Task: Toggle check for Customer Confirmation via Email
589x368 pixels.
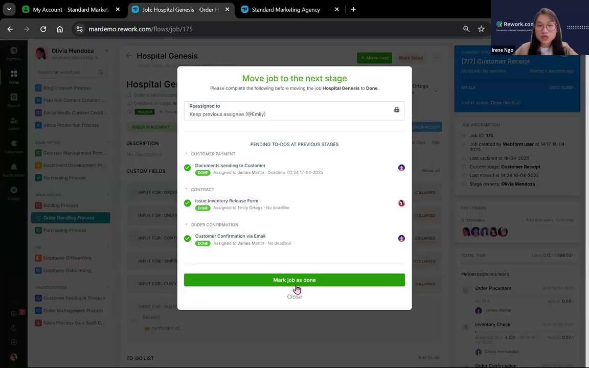Action: coord(188,239)
